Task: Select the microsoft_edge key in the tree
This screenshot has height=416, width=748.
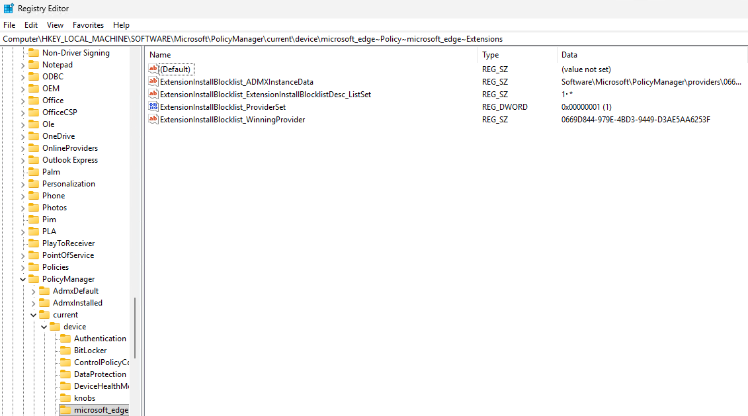Action: [x=101, y=410]
